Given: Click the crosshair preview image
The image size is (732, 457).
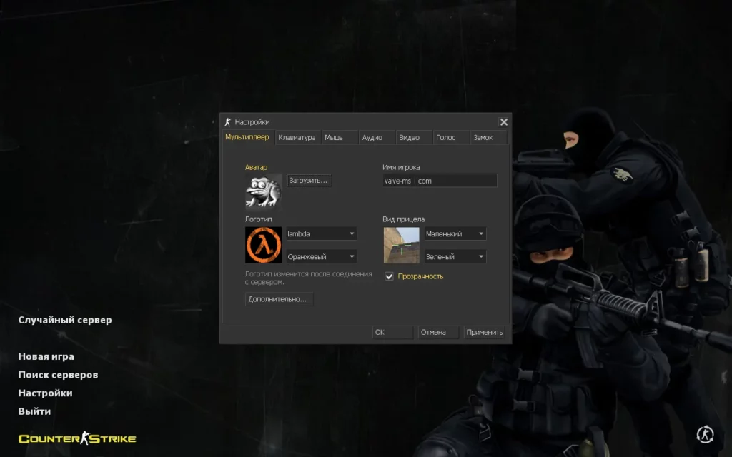Looking at the screenshot, I should point(401,245).
